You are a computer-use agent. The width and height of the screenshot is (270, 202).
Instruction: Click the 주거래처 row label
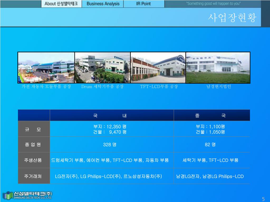coord(34,176)
